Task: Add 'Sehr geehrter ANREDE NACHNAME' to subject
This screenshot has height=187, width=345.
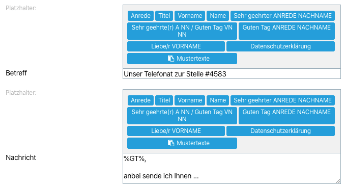Action: 282,16
